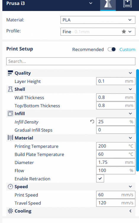Open the monitor view tab icon

[x=127, y=4]
